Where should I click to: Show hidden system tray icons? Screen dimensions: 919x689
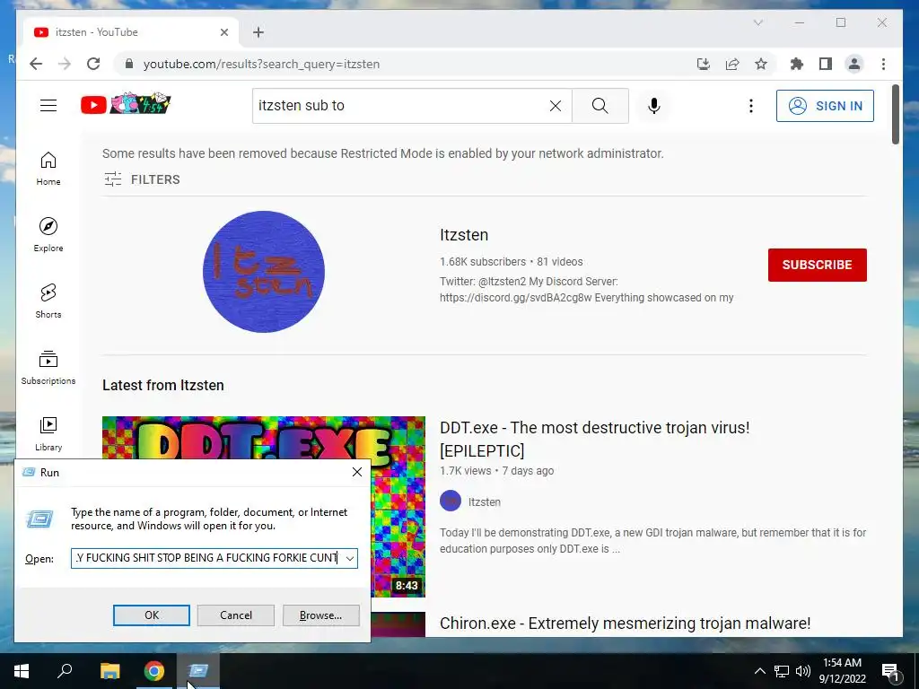pyautogui.click(x=759, y=671)
